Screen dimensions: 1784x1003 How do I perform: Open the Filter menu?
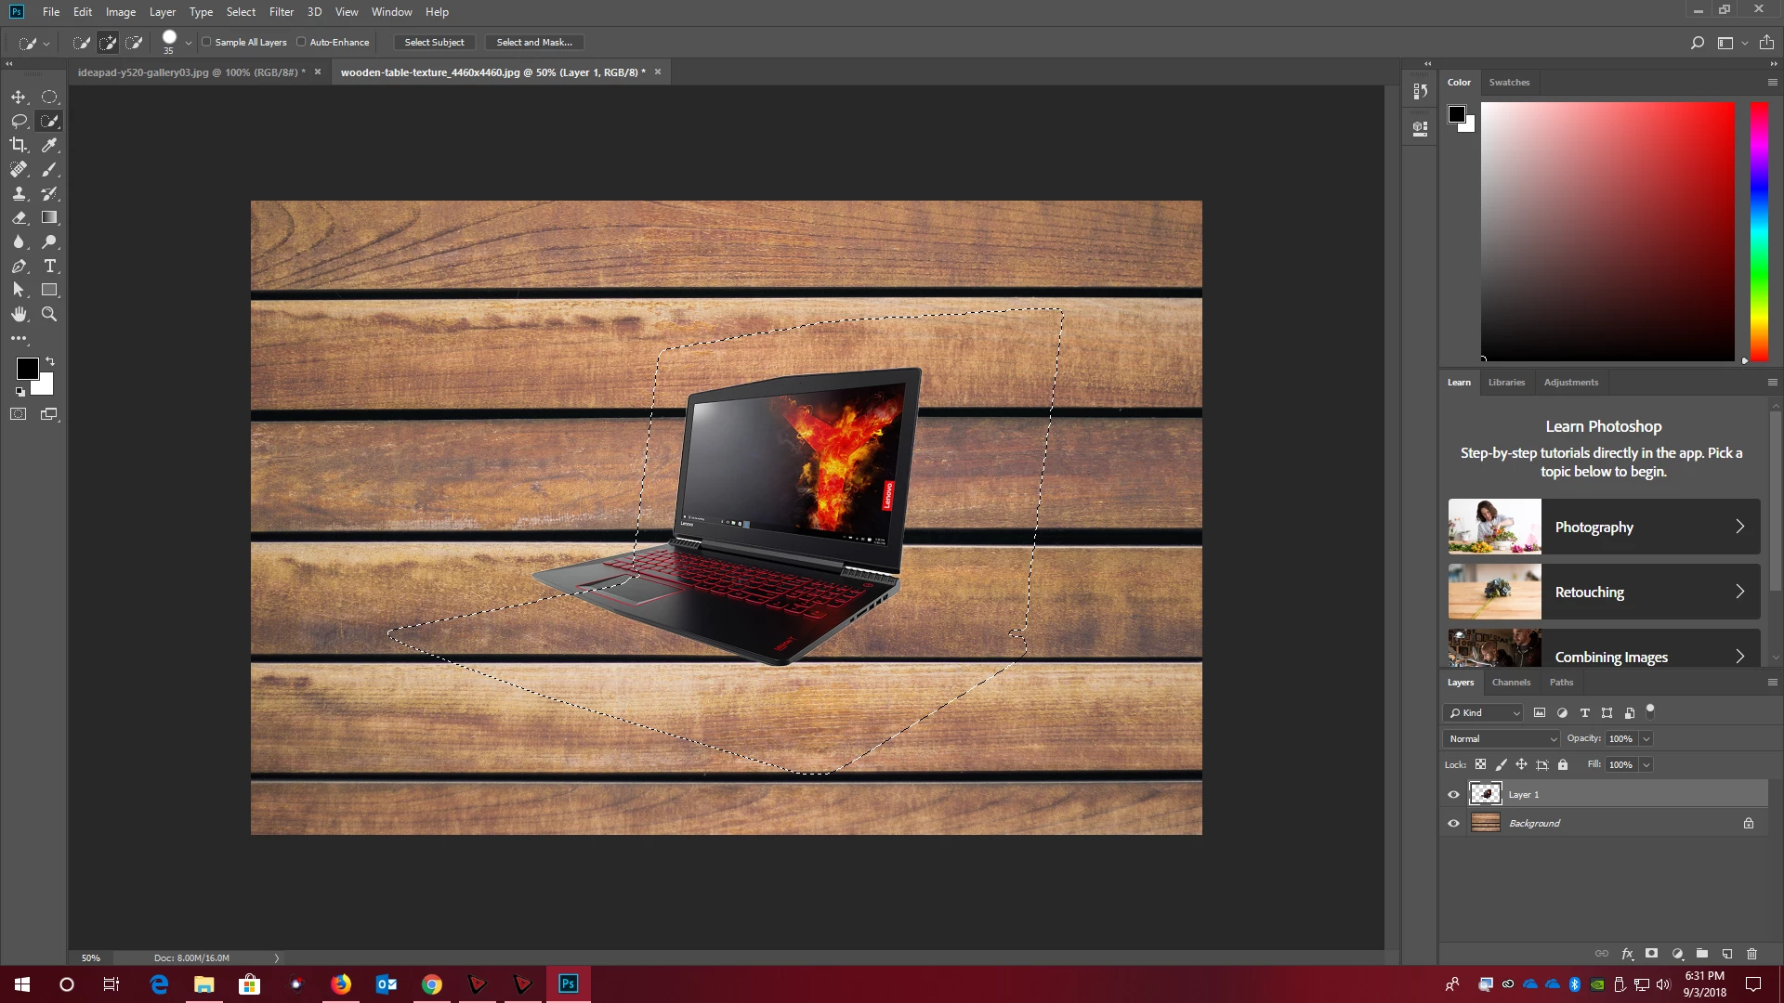pyautogui.click(x=281, y=12)
